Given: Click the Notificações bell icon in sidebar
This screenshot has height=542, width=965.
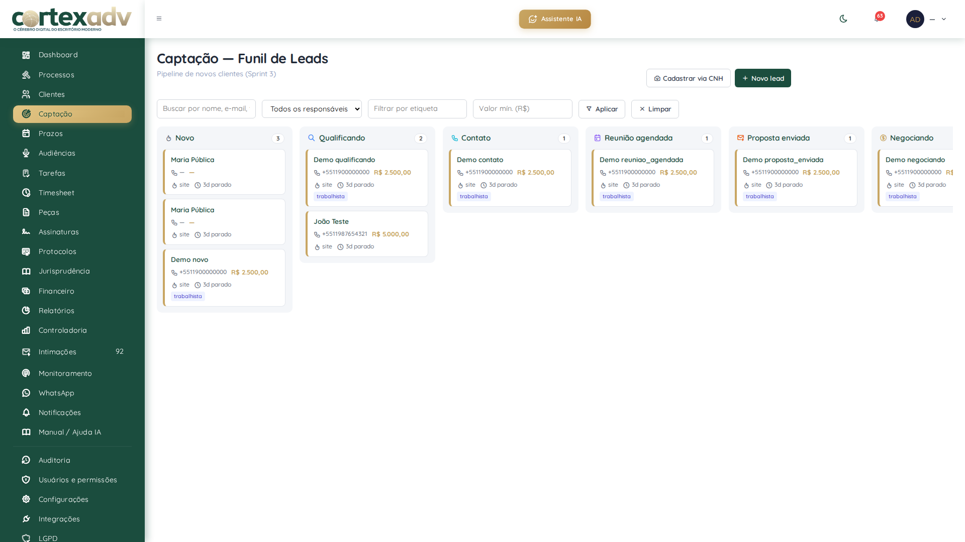Looking at the screenshot, I should 26,413.
